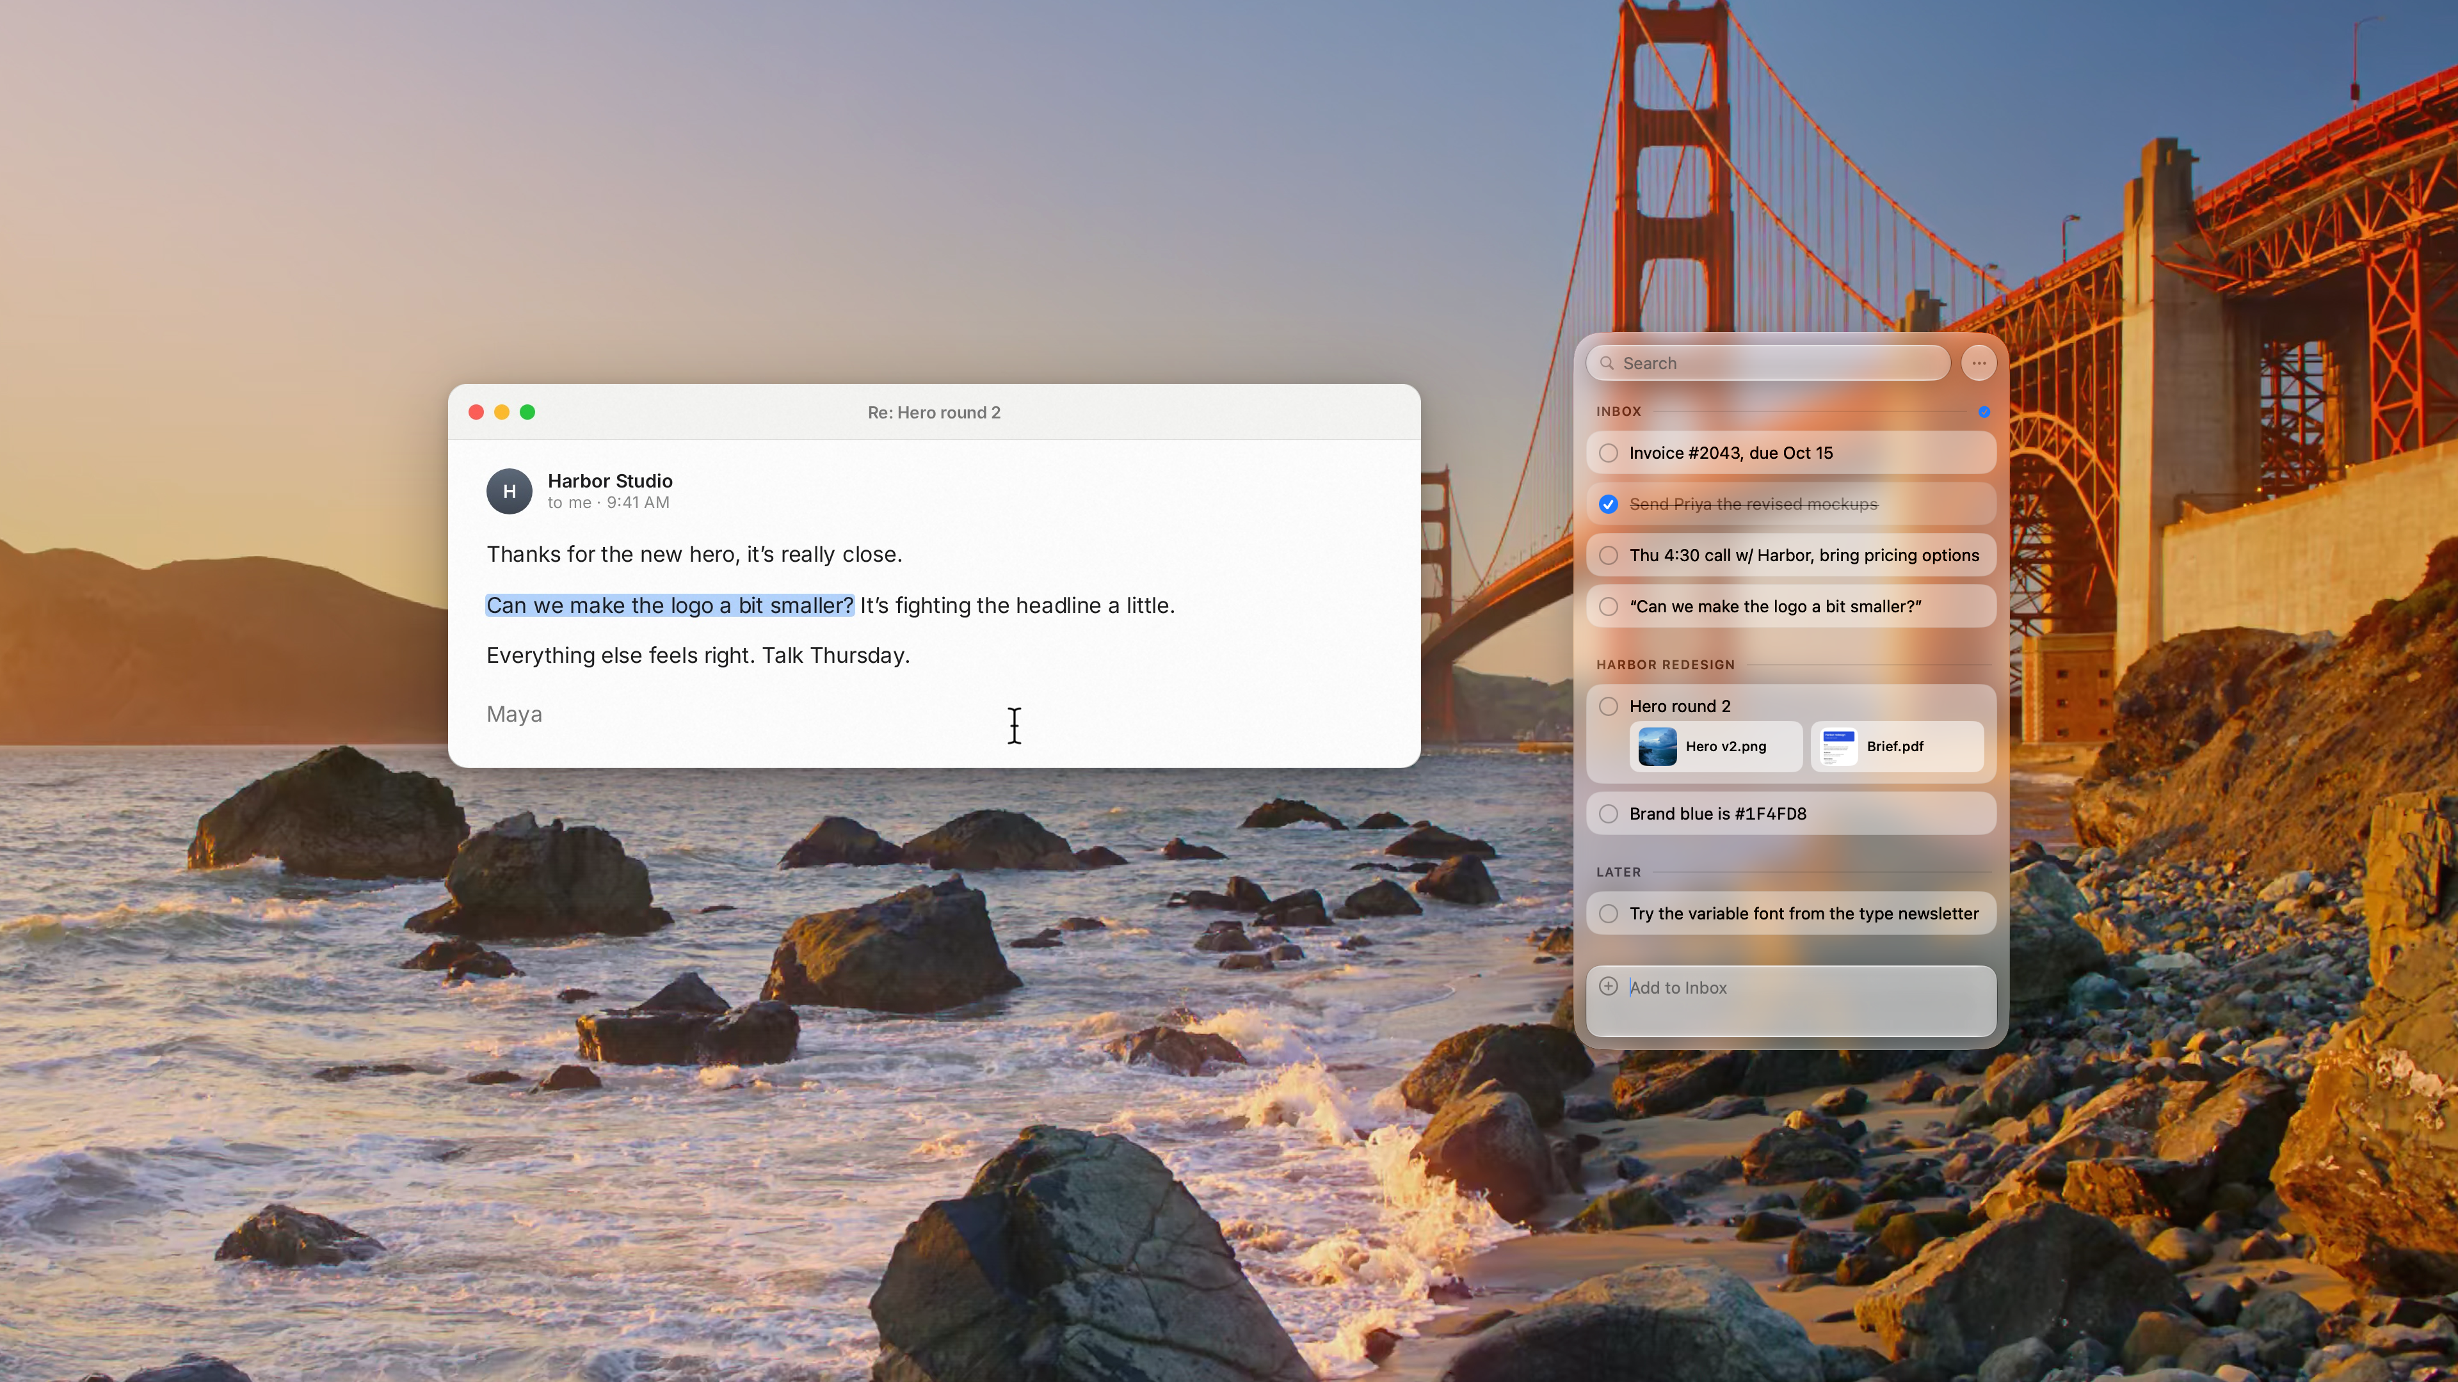
Task: Close the Re: Hero round 2 window
Action: (x=476, y=412)
